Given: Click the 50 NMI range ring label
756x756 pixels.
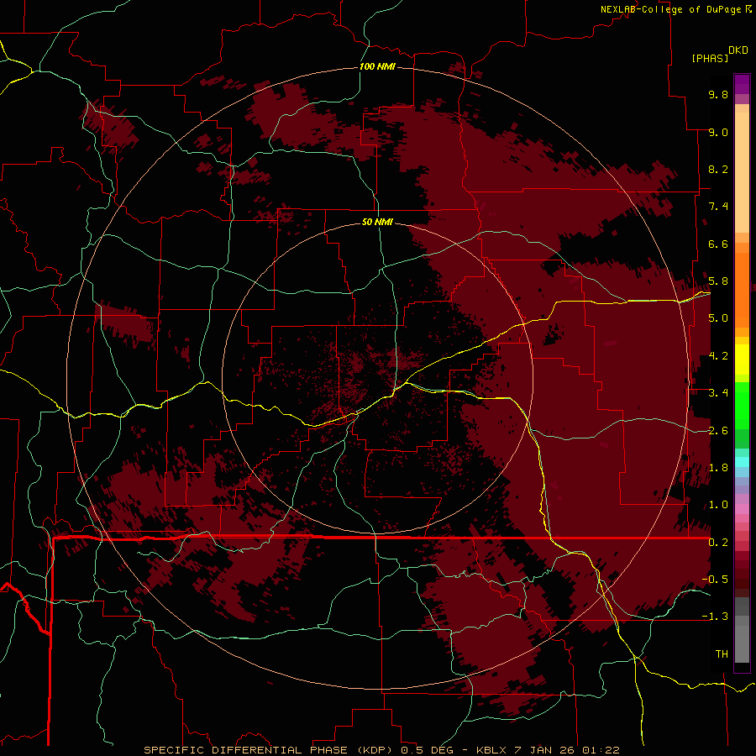Looking at the screenshot, I should (x=377, y=222).
